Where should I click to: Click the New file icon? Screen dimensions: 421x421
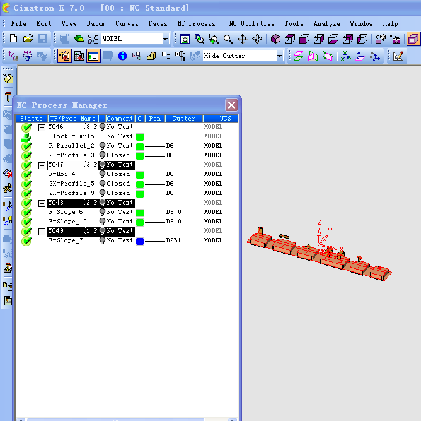[13, 39]
